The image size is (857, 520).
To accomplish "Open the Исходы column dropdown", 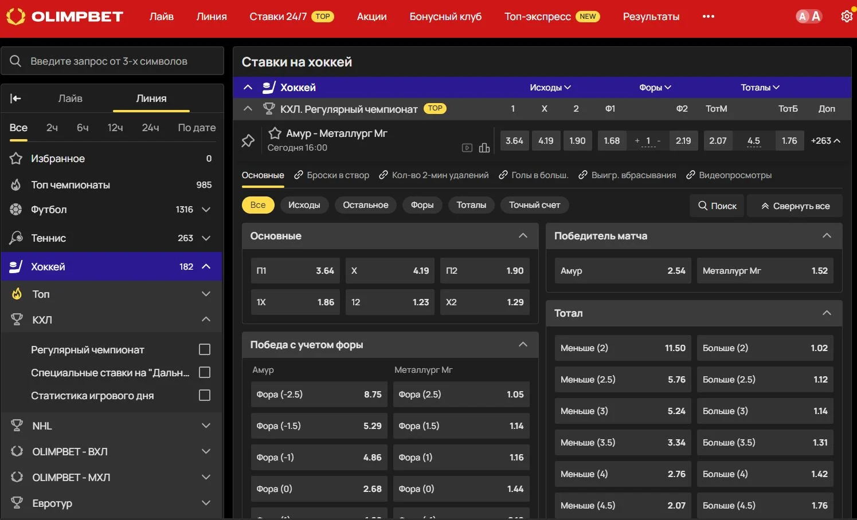I will click(550, 88).
